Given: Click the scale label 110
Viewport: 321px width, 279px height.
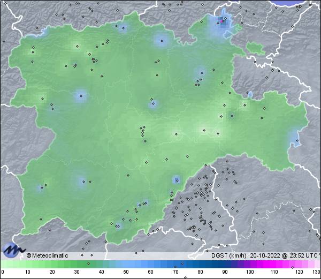Looking at the screenshot, I should click(x=274, y=272).
